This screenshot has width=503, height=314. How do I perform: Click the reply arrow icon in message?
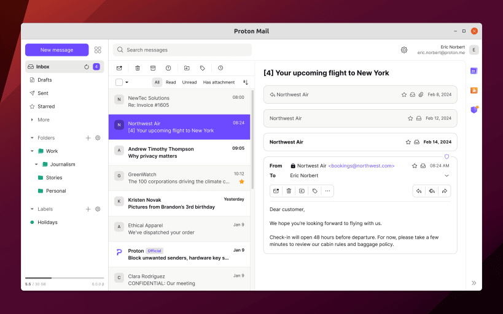click(419, 191)
